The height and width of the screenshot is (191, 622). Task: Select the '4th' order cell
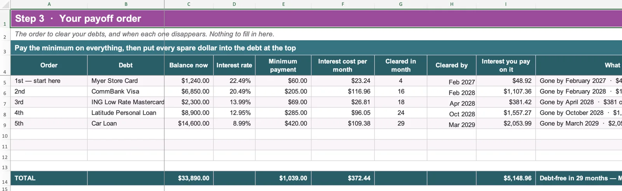click(49, 113)
